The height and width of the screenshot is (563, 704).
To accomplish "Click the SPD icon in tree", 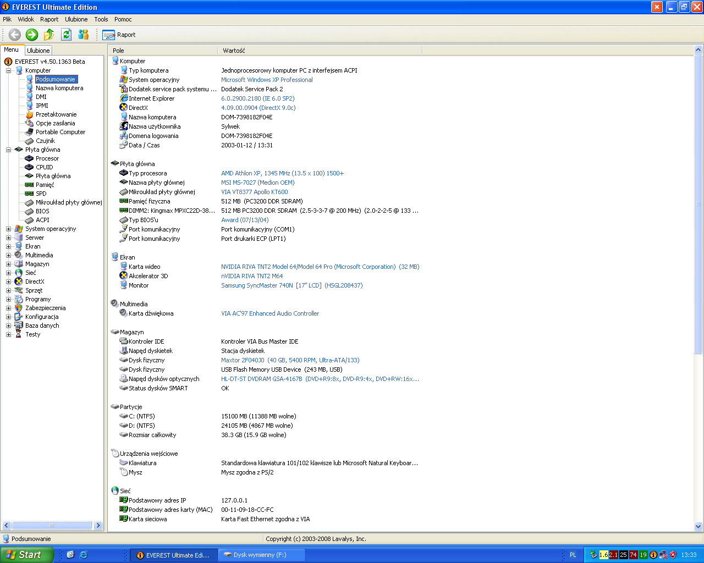I will point(30,194).
